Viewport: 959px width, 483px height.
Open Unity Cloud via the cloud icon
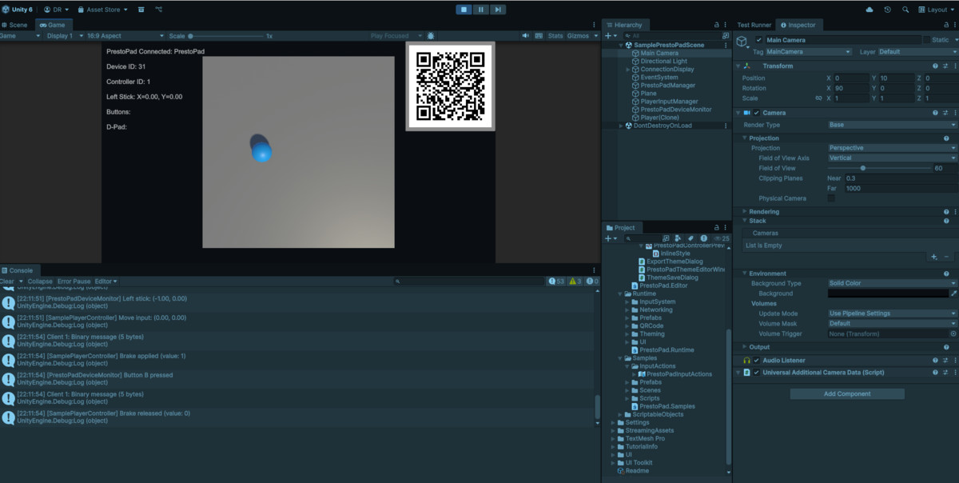(x=869, y=10)
